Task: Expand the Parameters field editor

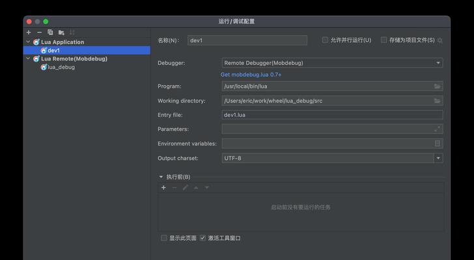Action: tap(437, 129)
